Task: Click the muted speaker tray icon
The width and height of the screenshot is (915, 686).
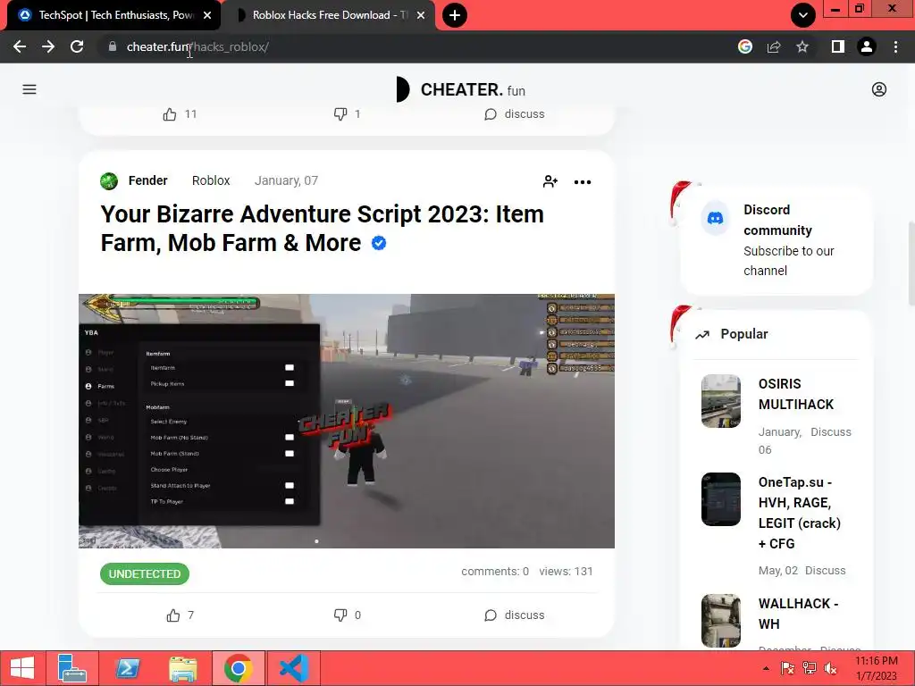Action: coord(830,668)
